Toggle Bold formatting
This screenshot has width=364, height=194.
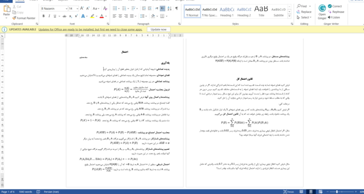(x=43, y=16)
